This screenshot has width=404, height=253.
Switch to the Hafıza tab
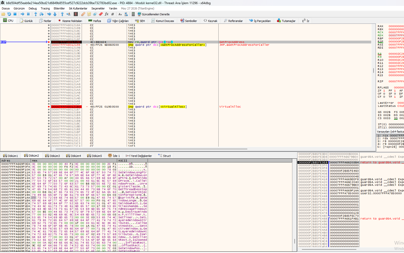[x=94, y=21]
